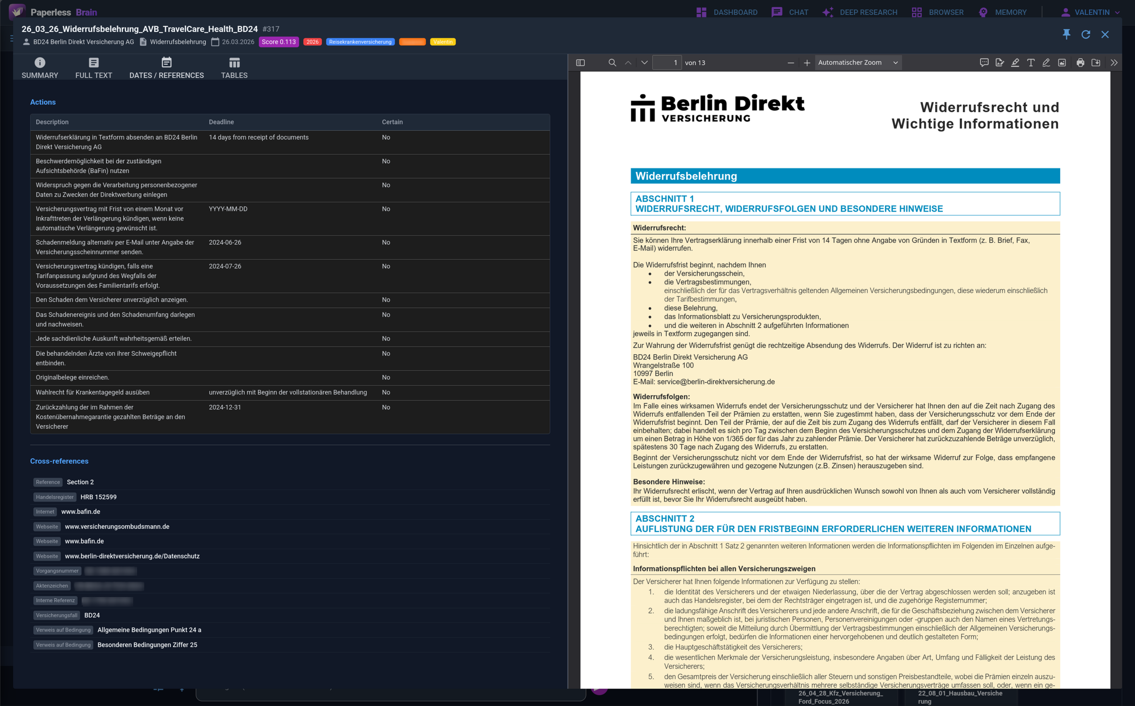Viewport: 1135px width, 706px height.
Task: Expand the PDF tools overflow menu
Action: (x=1114, y=63)
